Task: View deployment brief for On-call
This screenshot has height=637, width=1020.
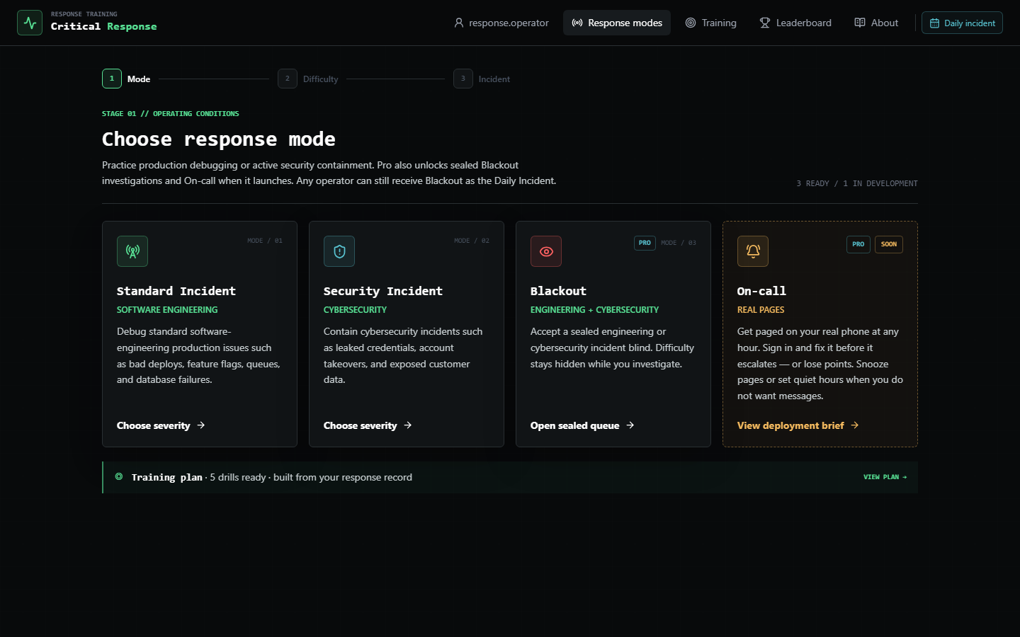Action: (x=798, y=425)
